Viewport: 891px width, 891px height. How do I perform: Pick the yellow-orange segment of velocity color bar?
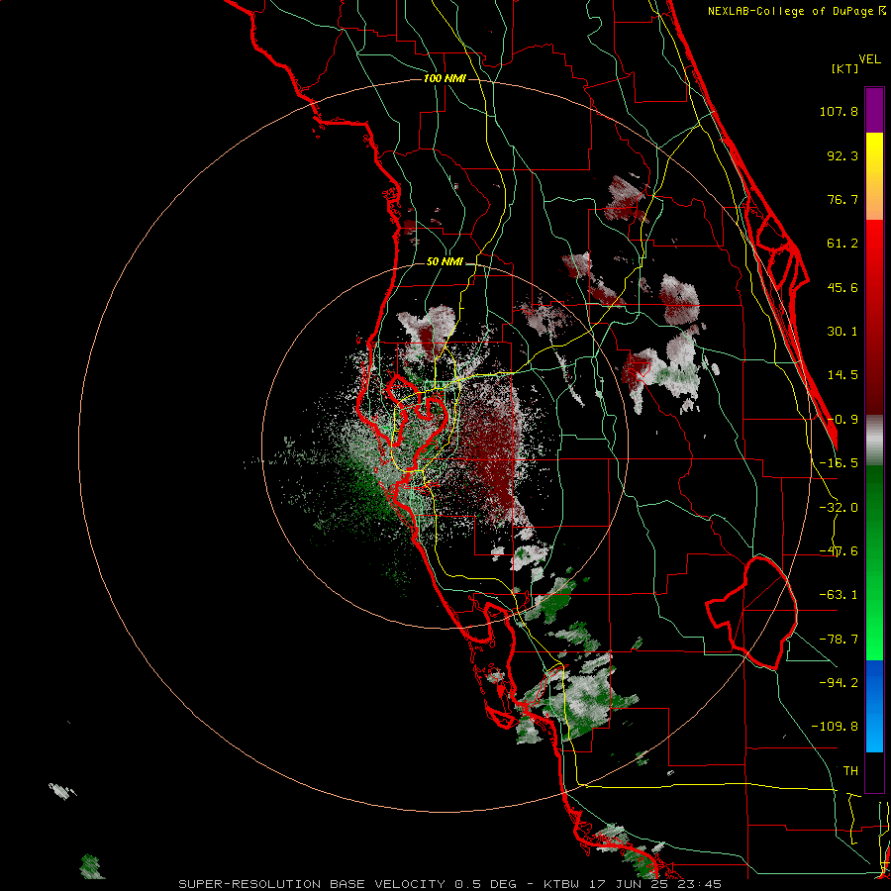click(x=874, y=177)
